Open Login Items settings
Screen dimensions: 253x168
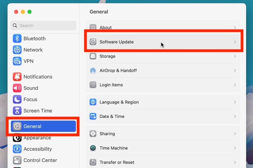pos(111,85)
